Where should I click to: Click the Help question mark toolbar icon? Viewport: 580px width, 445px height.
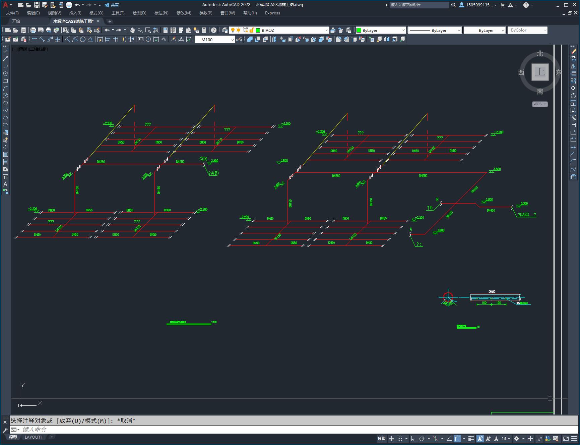[214, 30]
